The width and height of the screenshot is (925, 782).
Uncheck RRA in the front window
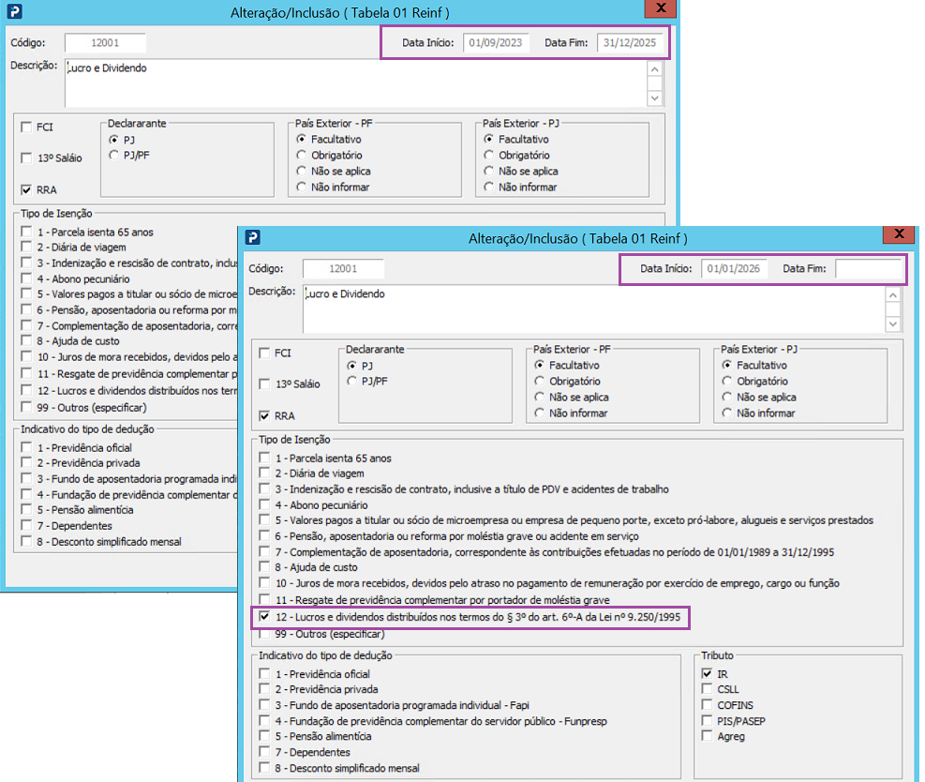[264, 415]
